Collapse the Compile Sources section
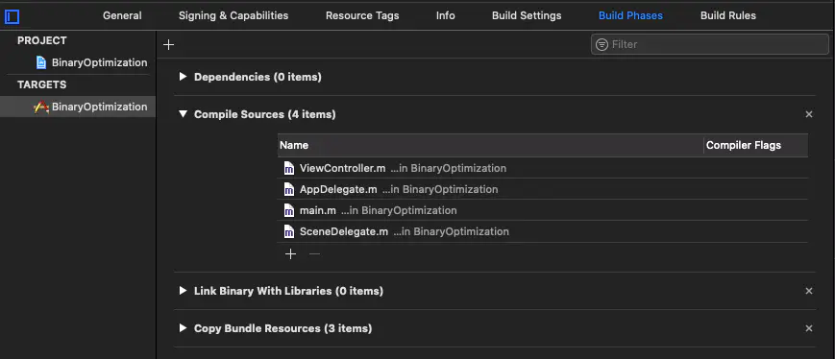The height and width of the screenshot is (359, 835). 184,114
